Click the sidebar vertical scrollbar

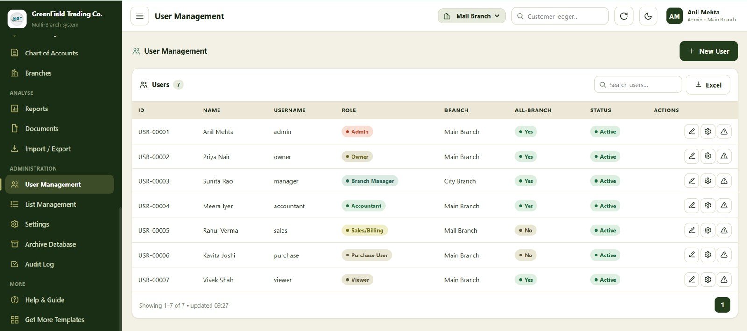120,268
